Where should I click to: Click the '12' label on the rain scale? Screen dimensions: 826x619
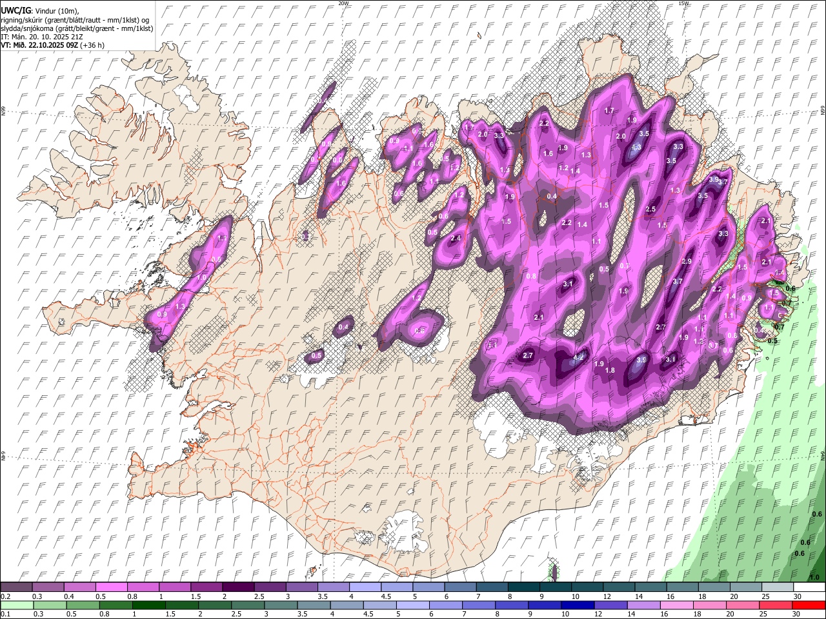click(x=598, y=614)
